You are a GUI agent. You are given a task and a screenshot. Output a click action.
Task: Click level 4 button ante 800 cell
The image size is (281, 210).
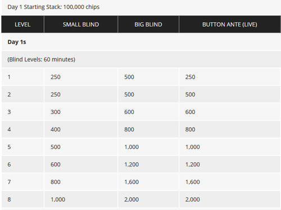pos(230,129)
